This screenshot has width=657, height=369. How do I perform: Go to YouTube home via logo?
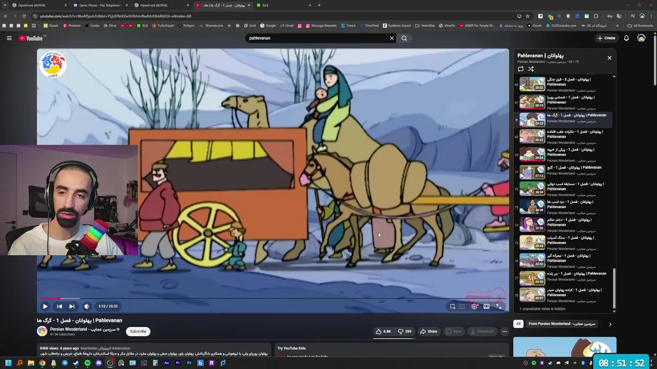pyautogui.click(x=32, y=38)
